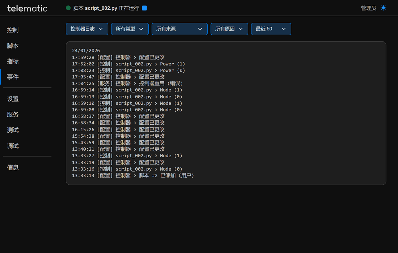398x253 pixels.
Task: Toggle the light/dark theme sun icon
Action: tap(384, 8)
